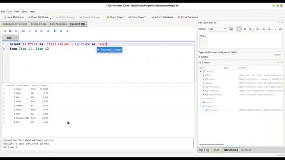This screenshot has height=160, width=285.
Task: Open the Edit menu
Action: tap(9, 12)
